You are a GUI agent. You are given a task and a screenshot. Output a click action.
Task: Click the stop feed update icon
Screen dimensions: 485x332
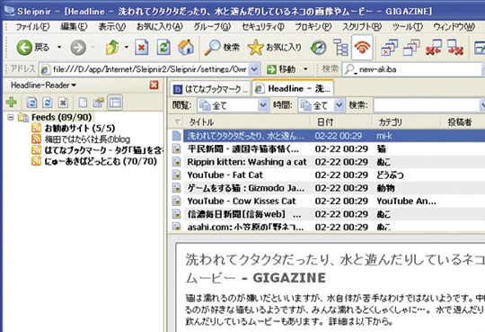tap(63, 103)
